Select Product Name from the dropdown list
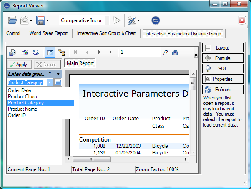This screenshot has height=189, width=251. click(23, 109)
